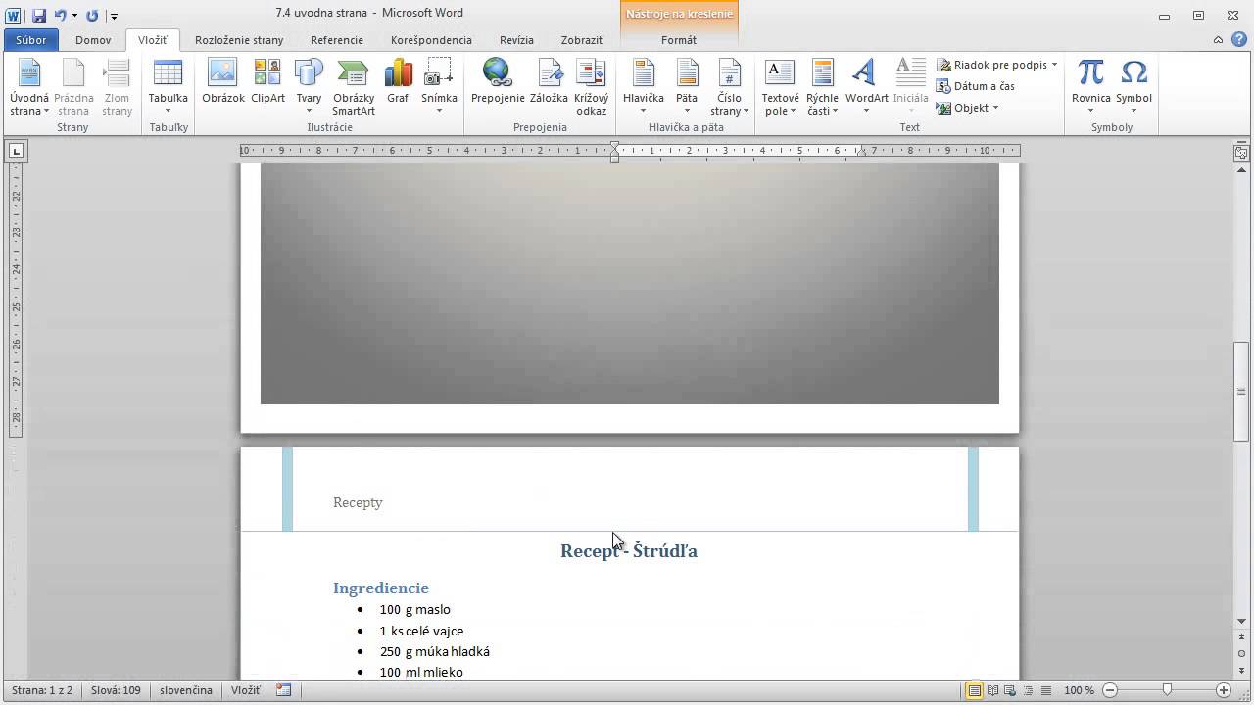Switch to Outline view

click(1028, 690)
